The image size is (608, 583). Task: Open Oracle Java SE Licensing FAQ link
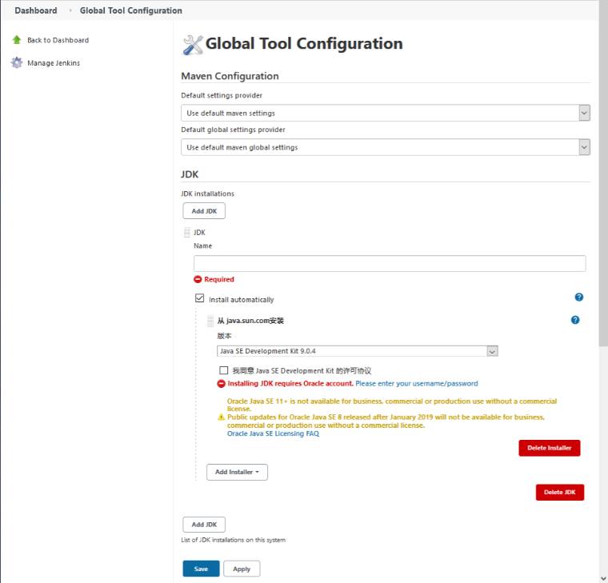point(273,433)
